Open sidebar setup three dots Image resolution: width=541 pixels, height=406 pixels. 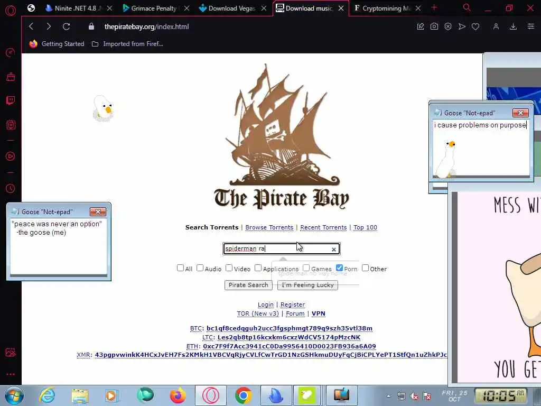pyautogui.click(x=11, y=374)
